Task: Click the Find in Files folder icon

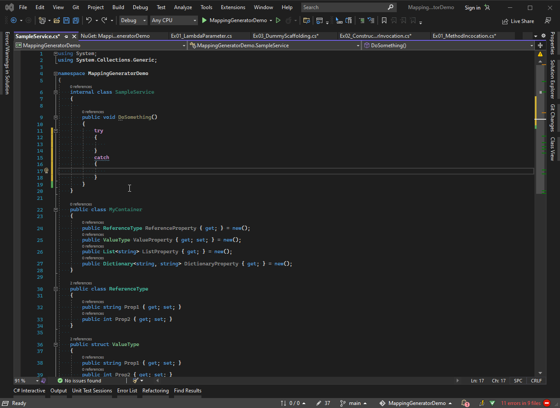Action: point(306,20)
